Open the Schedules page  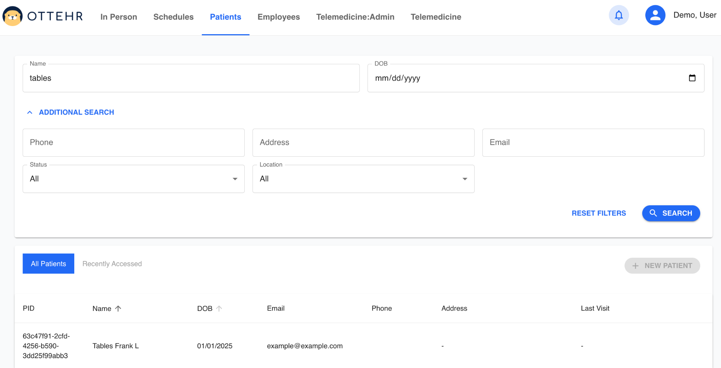click(x=173, y=17)
